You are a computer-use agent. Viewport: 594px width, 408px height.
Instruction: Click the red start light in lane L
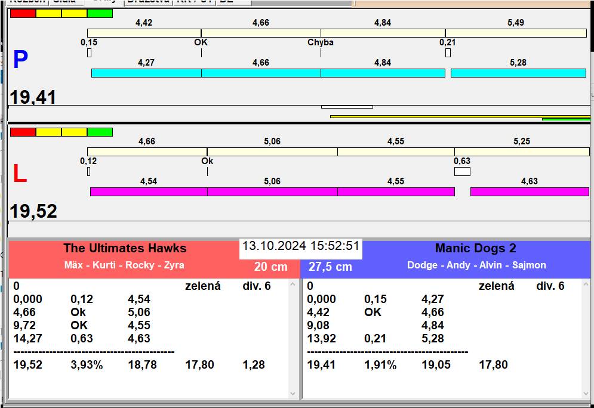[23, 132]
